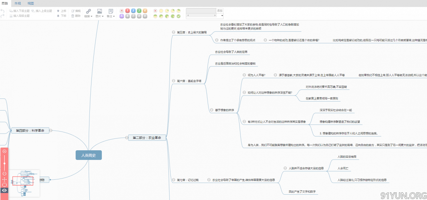This screenshot has width=427, height=200.
Task: Collapse the 第五章：史上最大的骗局 node
Action: tap(173, 32)
